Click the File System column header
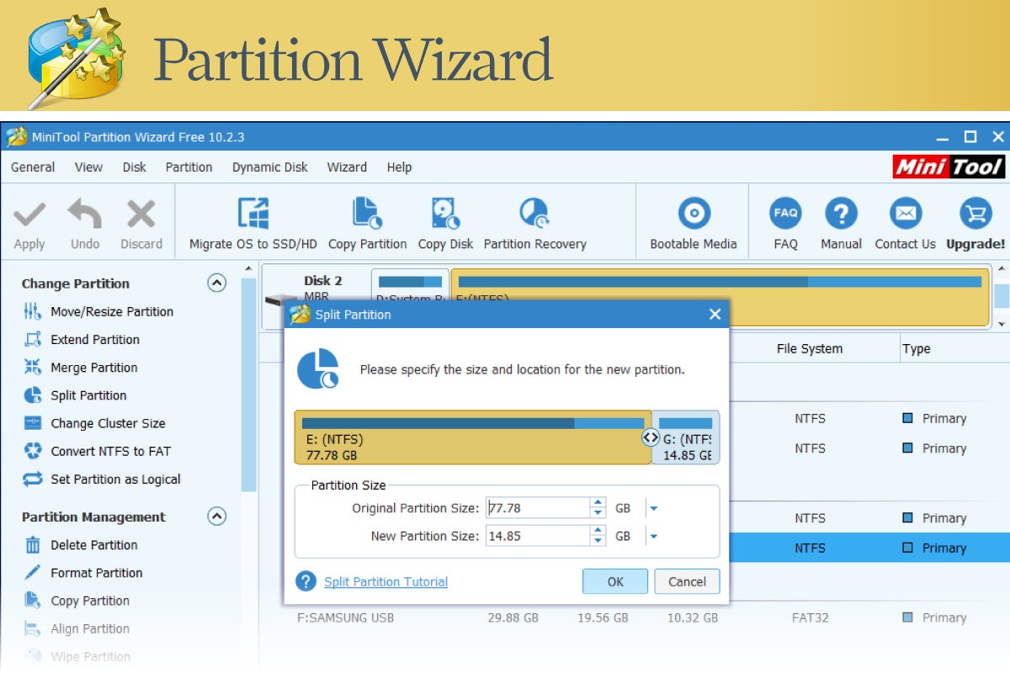 click(809, 348)
